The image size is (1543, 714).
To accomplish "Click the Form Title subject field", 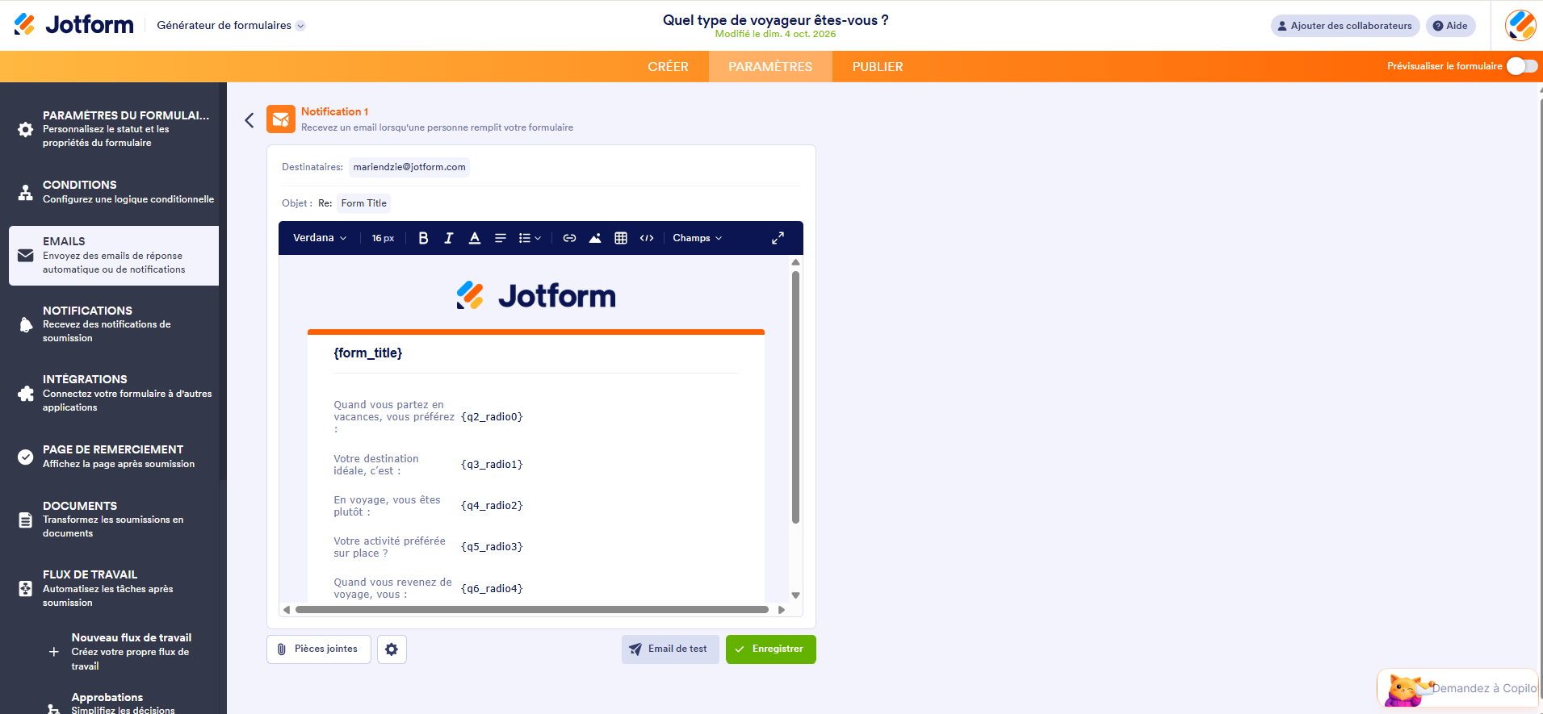I will pos(363,203).
